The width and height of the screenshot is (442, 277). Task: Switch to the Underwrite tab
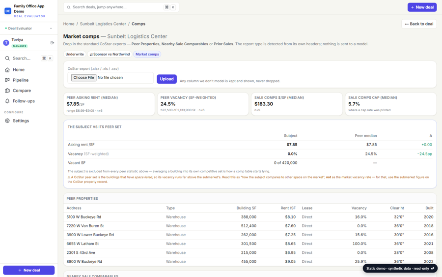tap(75, 54)
